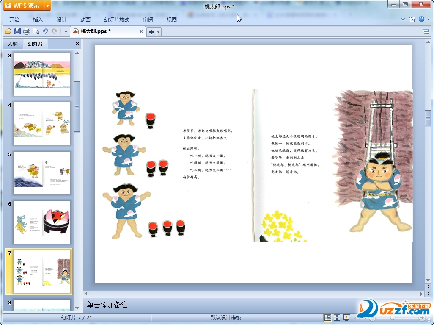Select the 桃太郎.pps document tab
Screen dimensions: 434x325
(x=108, y=31)
